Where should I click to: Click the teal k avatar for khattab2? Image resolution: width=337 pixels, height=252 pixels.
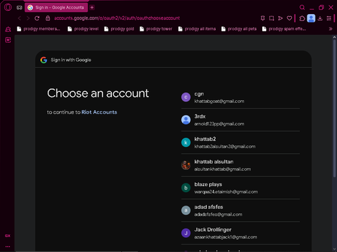point(186,142)
